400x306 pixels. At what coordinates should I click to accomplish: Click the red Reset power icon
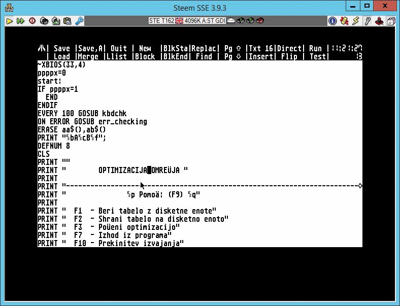[x=32, y=21]
